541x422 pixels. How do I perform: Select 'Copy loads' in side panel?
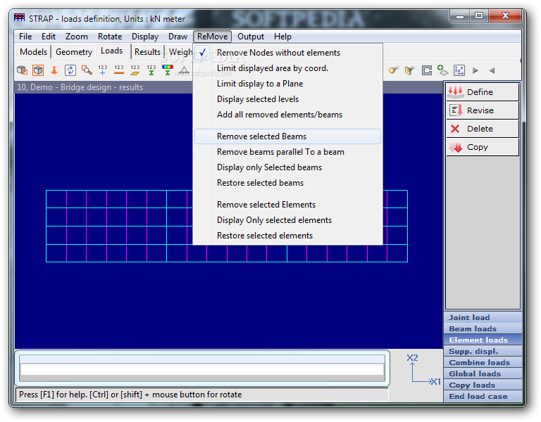point(483,385)
